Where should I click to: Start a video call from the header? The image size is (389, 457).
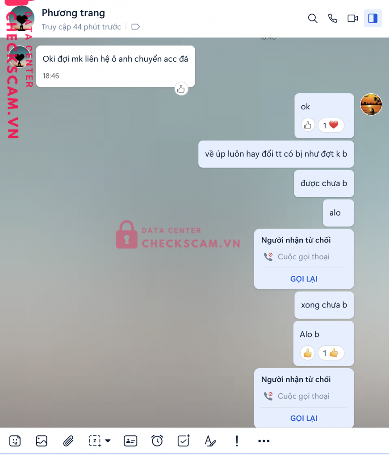(x=352, y=18)
